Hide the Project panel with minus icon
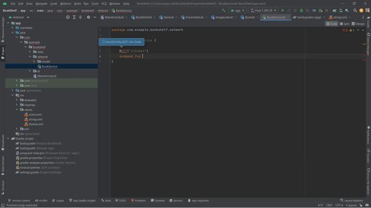 [x=94, y=17]
